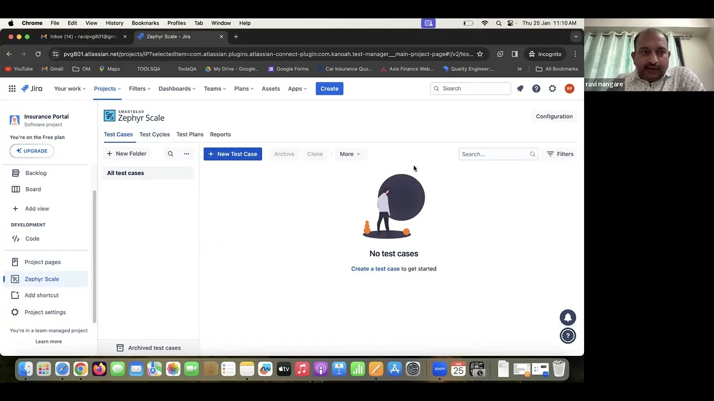Click the Configuration button
This screenshot has width=714, height=401.
coord(554,116)
